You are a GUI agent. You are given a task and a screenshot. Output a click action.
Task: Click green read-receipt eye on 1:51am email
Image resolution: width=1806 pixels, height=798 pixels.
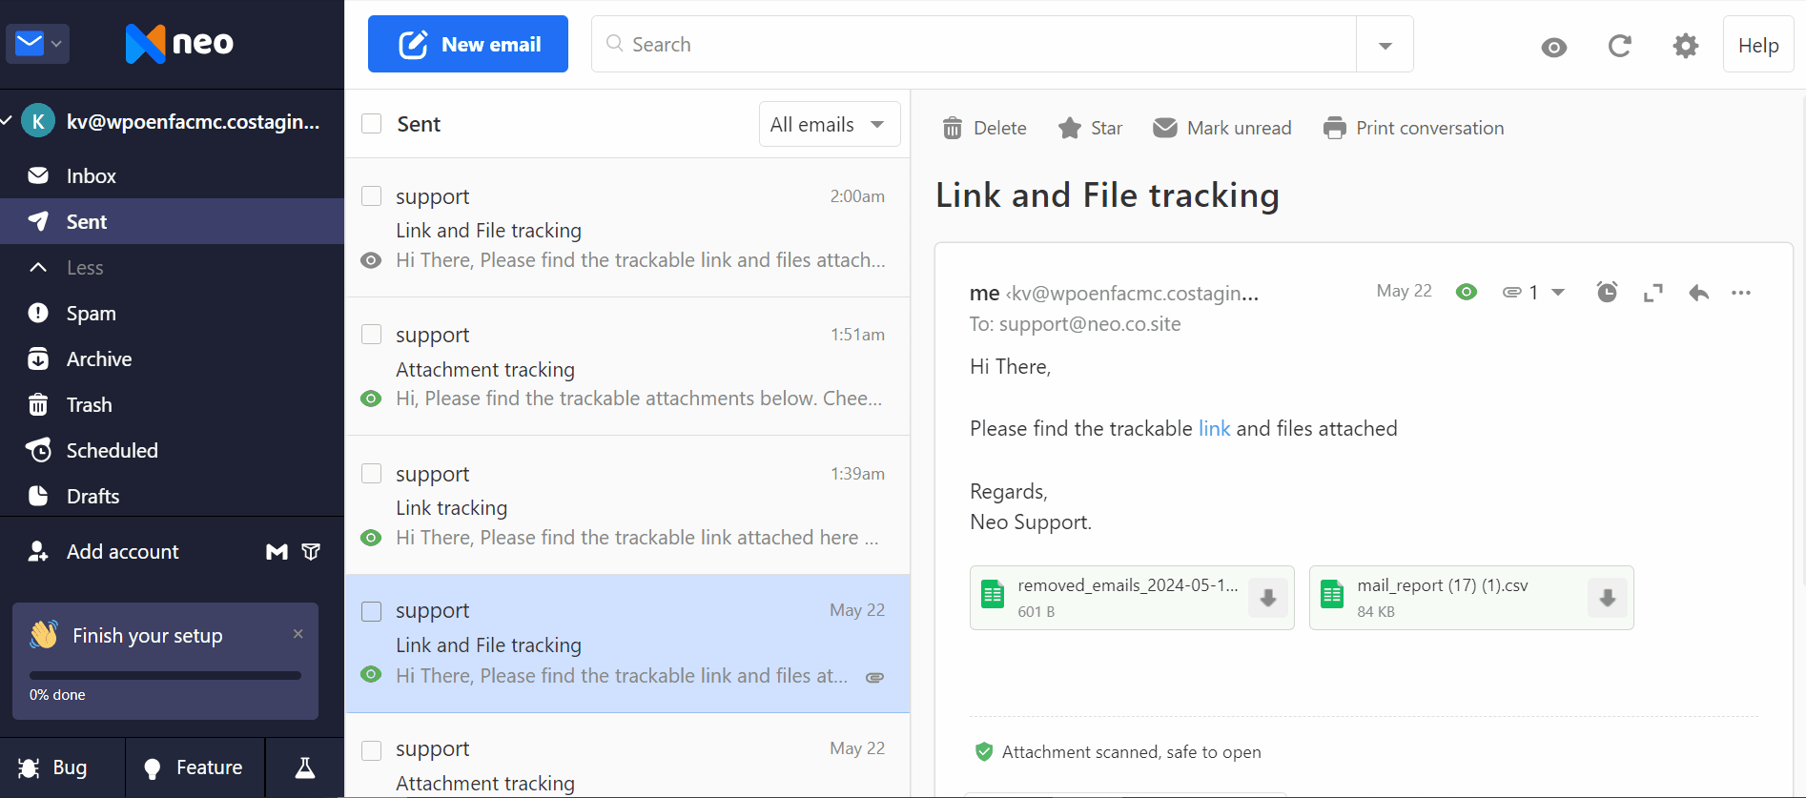click(x=371, y=399)
